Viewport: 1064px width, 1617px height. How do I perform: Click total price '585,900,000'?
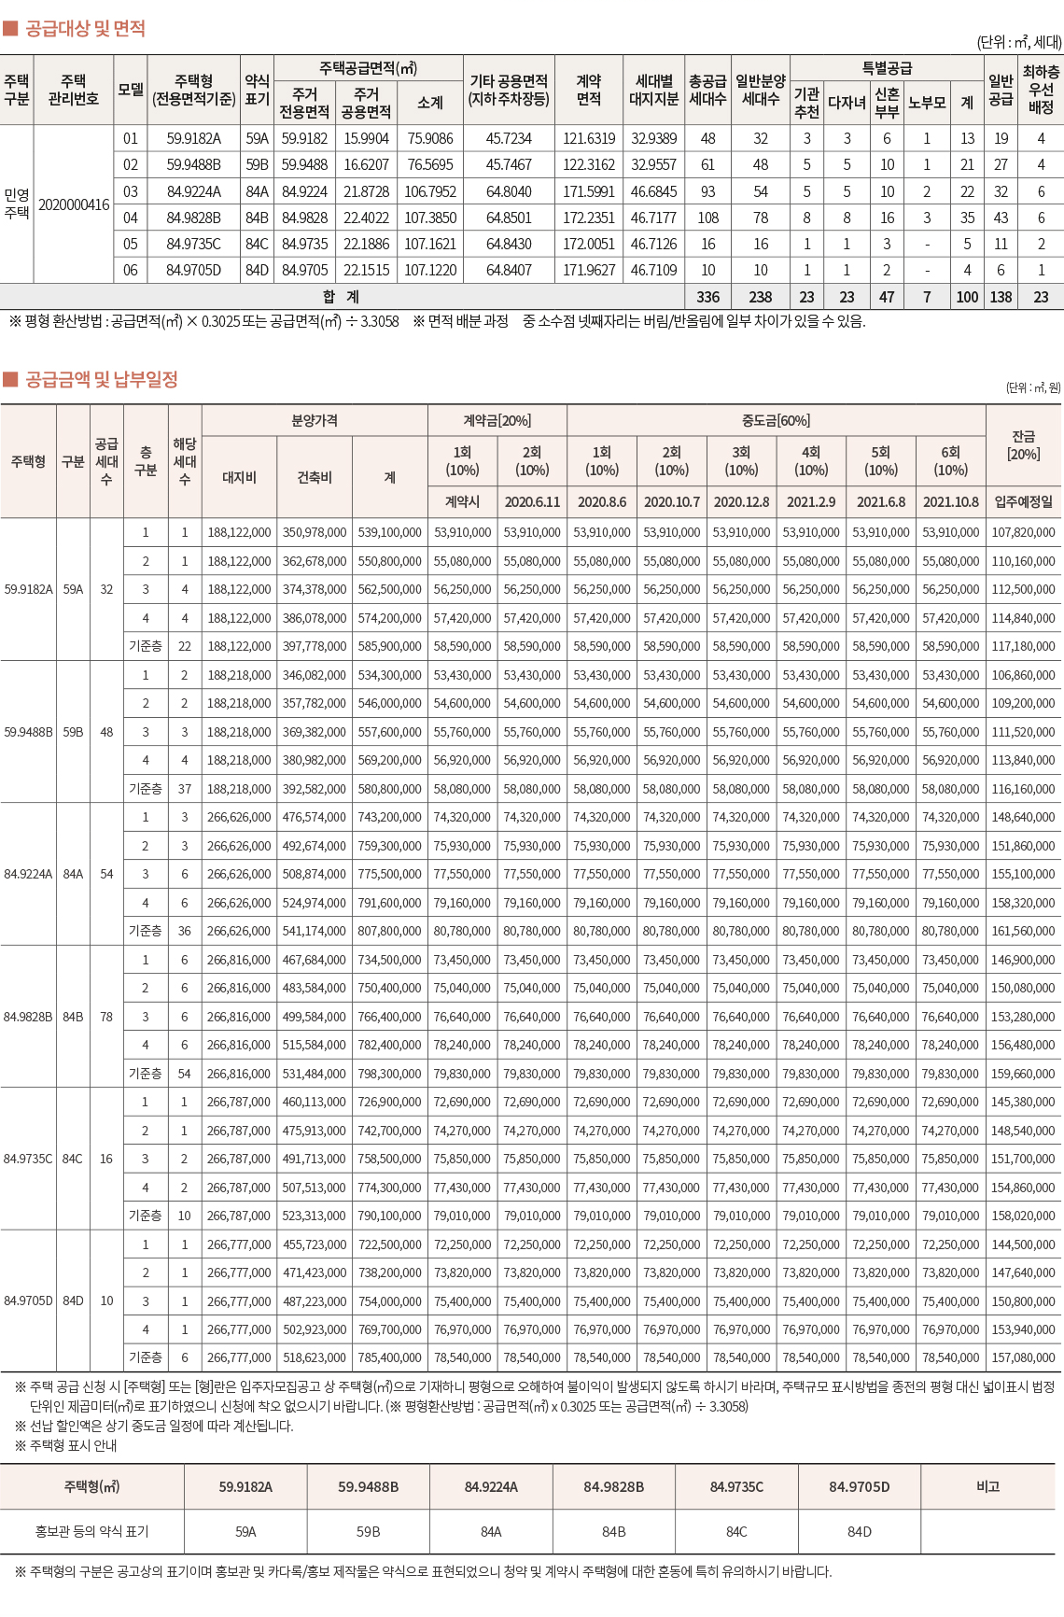[x=390, y=646]
